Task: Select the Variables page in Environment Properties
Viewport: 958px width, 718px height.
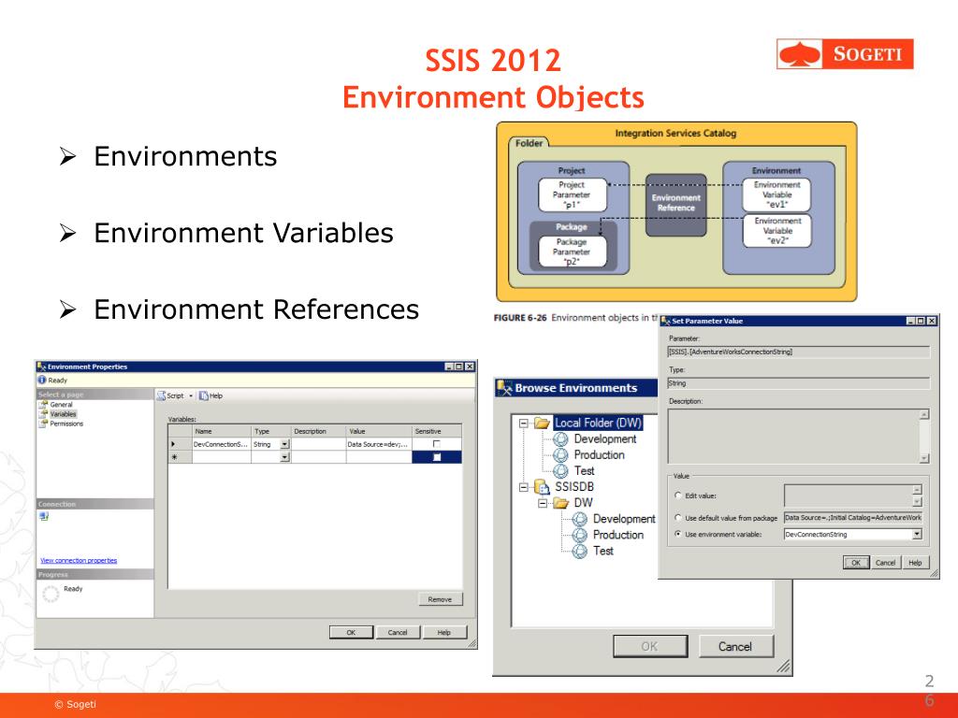Action: pos(63,414)
